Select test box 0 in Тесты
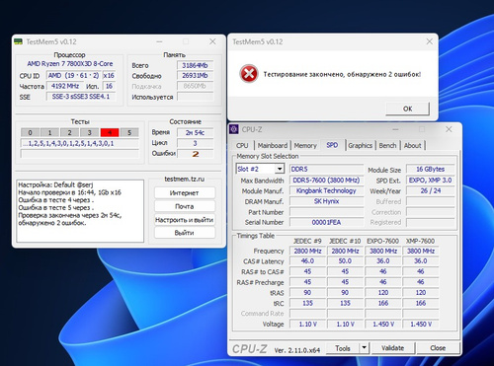Viewport: 494px width, 366px height. point(30,132)
